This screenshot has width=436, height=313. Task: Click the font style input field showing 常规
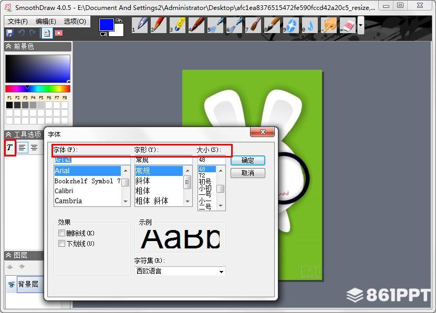pos(163,160)
